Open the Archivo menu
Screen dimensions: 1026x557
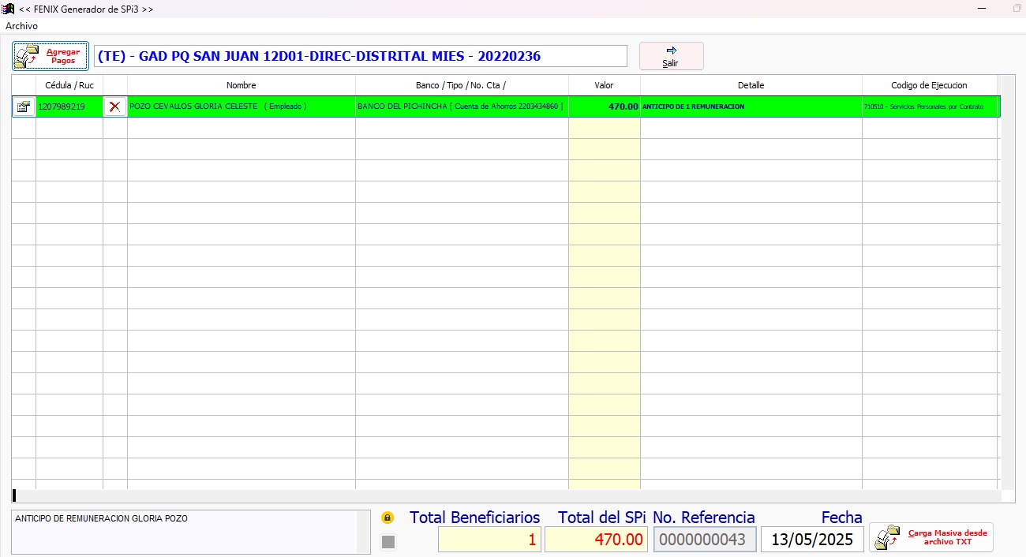(x=21, y=26)
